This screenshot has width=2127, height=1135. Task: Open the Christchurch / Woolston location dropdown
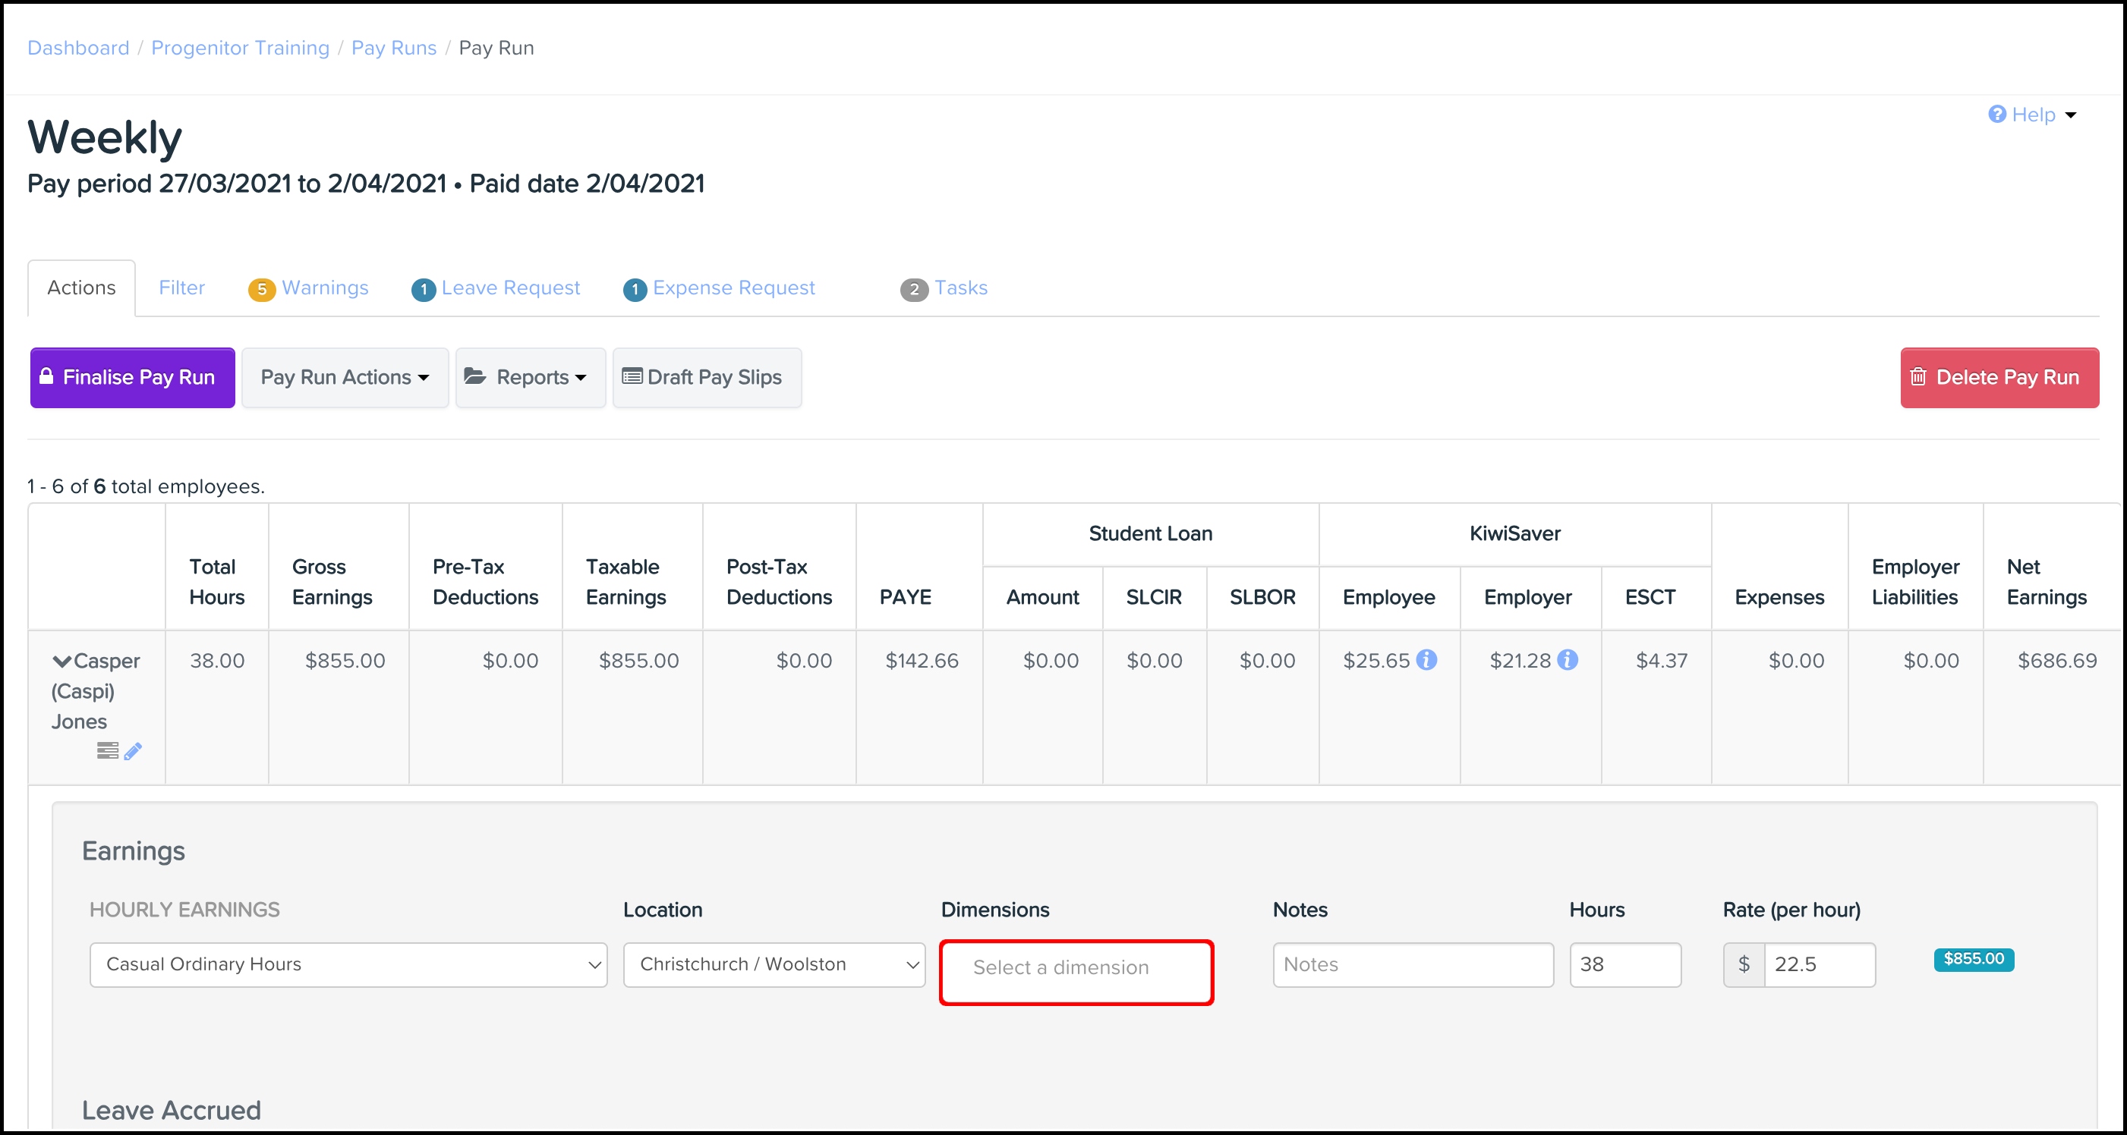(x=774, y=964)
